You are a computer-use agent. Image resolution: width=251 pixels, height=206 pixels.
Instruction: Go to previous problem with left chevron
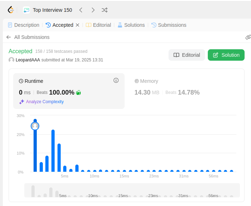(x=81, y=10)
